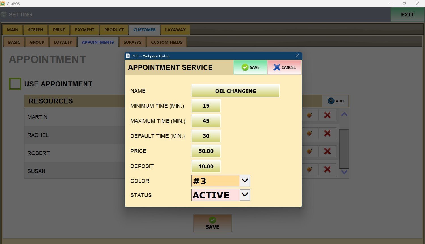Image resolution: width=425 pixels, height=244 pixels.
Task: Delete the Martin resource with red X
Action: point(327,115)
